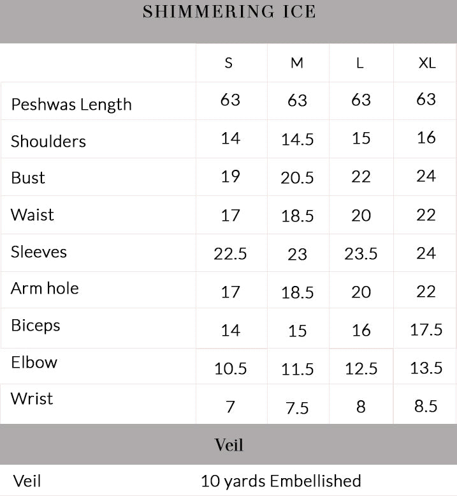Viewport: 457px width, 496px height.
Task: Click the 10 yards Embellished text
Action: pos(281,481)
